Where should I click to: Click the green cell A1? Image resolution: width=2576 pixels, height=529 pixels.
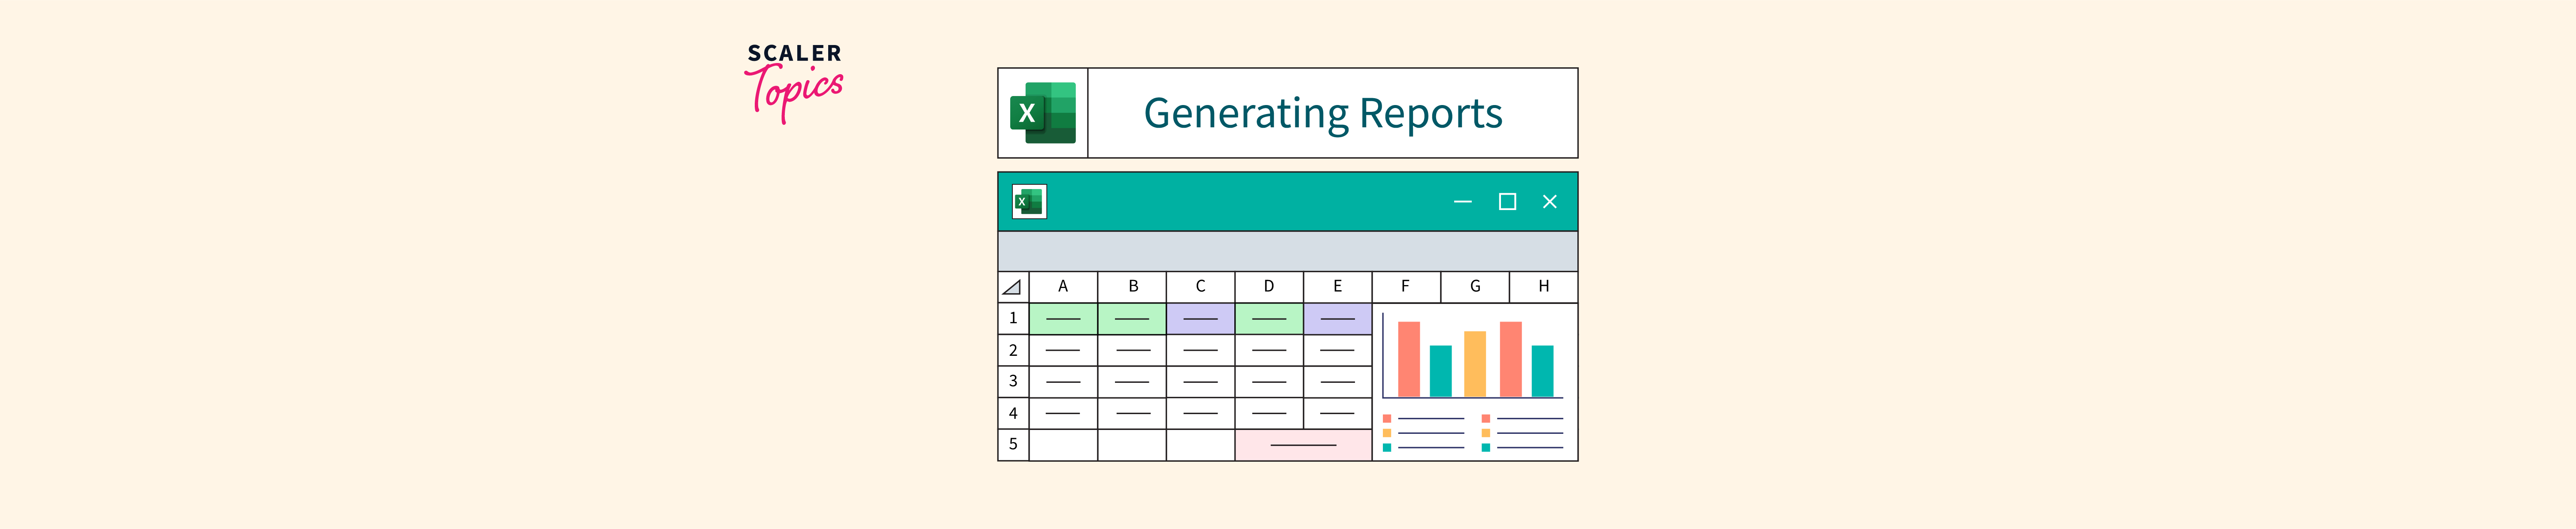point(1063,319)
